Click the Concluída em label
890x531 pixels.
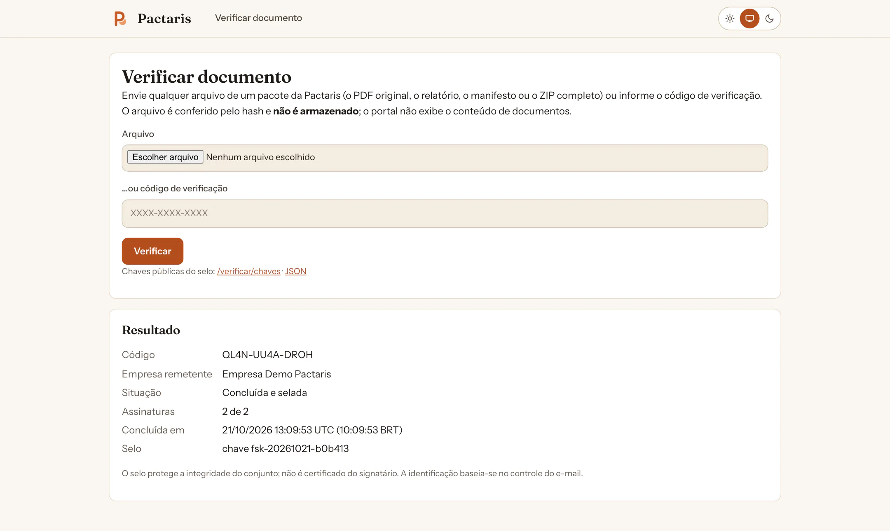[x=153, y=430]
